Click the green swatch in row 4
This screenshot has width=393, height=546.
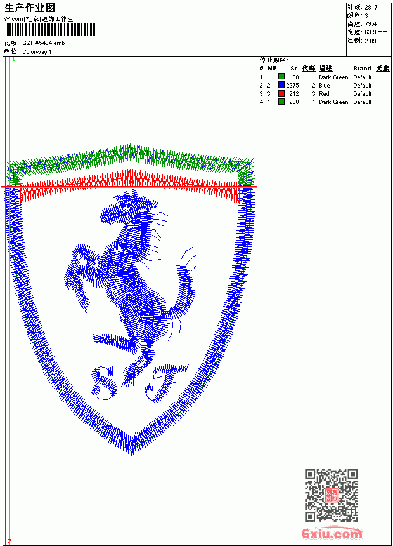point(281,102)
